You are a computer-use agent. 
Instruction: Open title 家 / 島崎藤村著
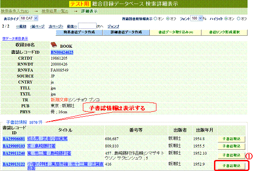coord(41,146)
